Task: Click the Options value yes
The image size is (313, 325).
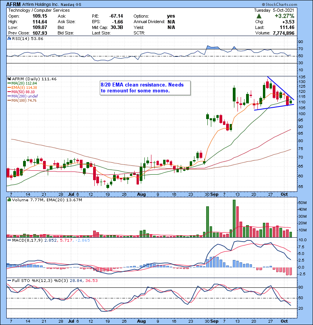Action: coord(171,16)
